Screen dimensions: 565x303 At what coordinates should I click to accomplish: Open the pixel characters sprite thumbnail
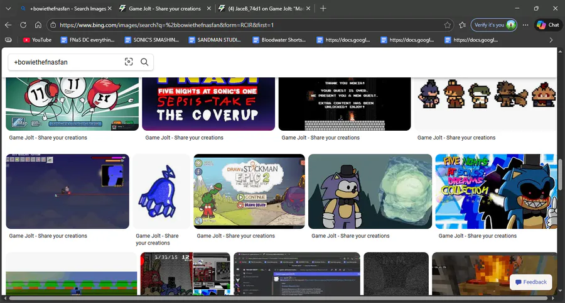[x=485, y=104]
